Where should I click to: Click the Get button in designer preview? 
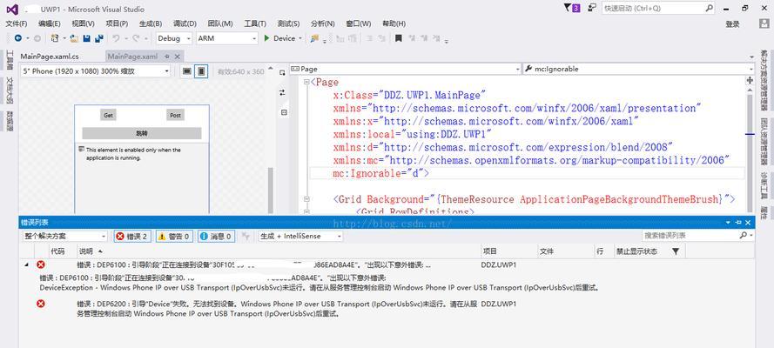pos(108,116)
